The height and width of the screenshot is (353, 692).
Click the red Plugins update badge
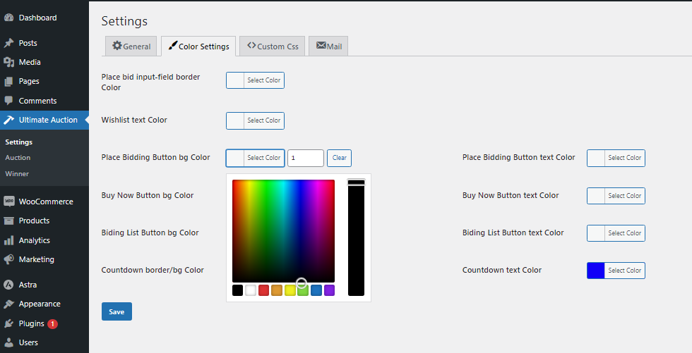click(52, 323)
